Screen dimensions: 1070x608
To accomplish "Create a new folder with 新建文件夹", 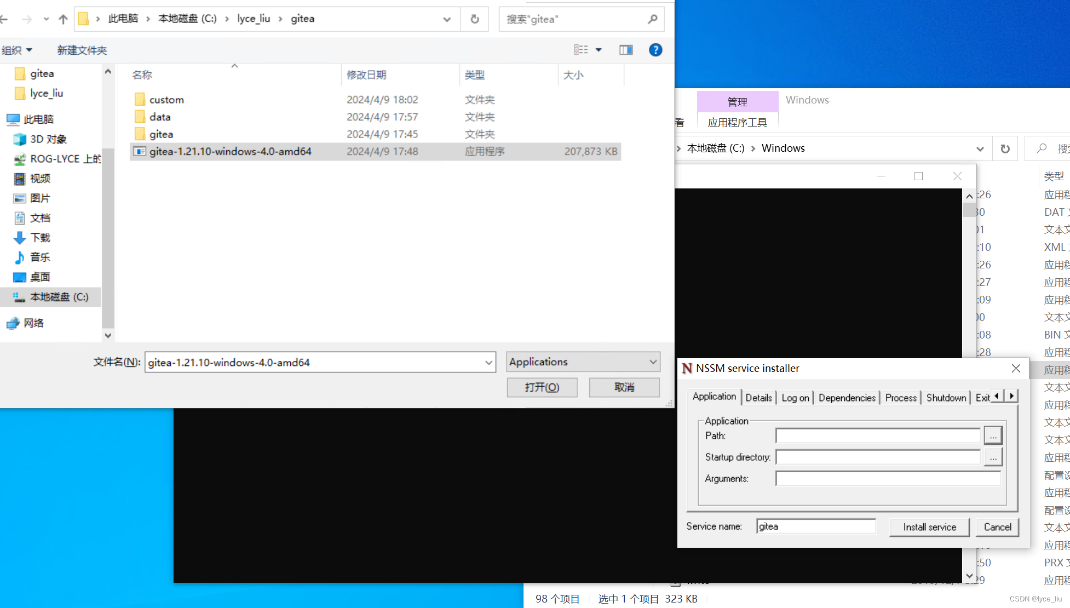I will coord(82,50).
